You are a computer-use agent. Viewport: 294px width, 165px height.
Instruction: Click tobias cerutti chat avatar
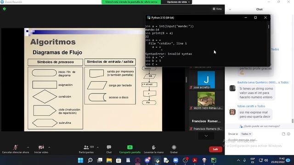232,112
